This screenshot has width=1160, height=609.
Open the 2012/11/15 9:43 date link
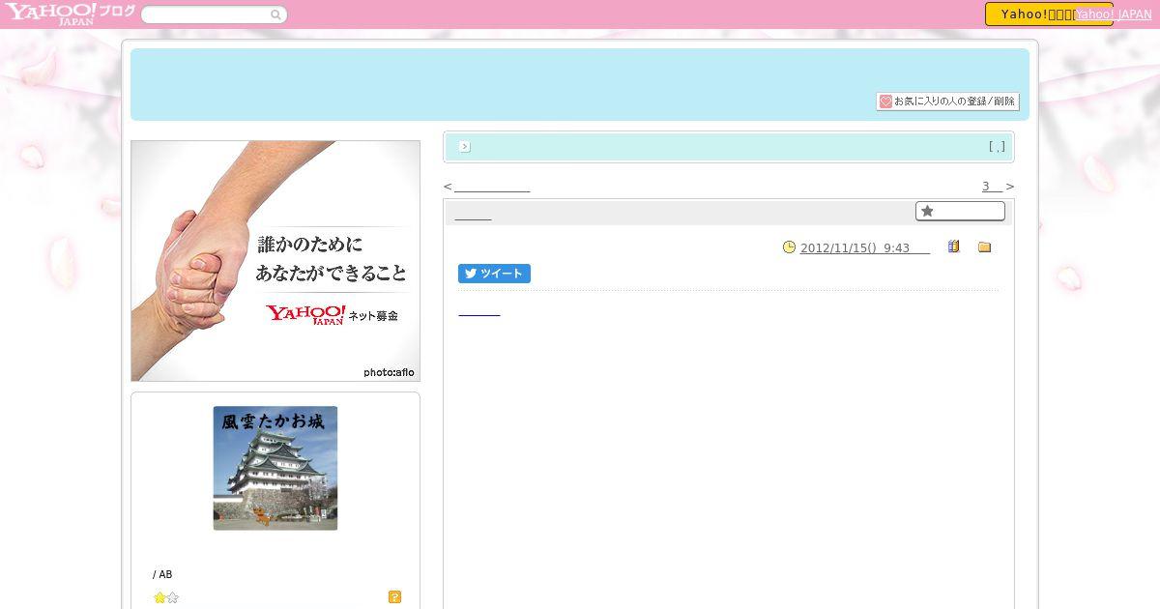click(x=864, y=248)
